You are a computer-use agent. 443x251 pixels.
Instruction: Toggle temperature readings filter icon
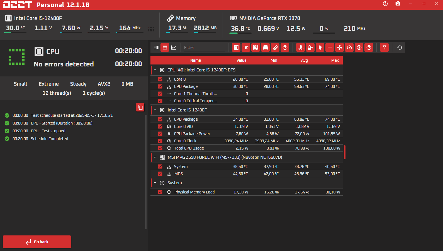(x=300, y=48)
